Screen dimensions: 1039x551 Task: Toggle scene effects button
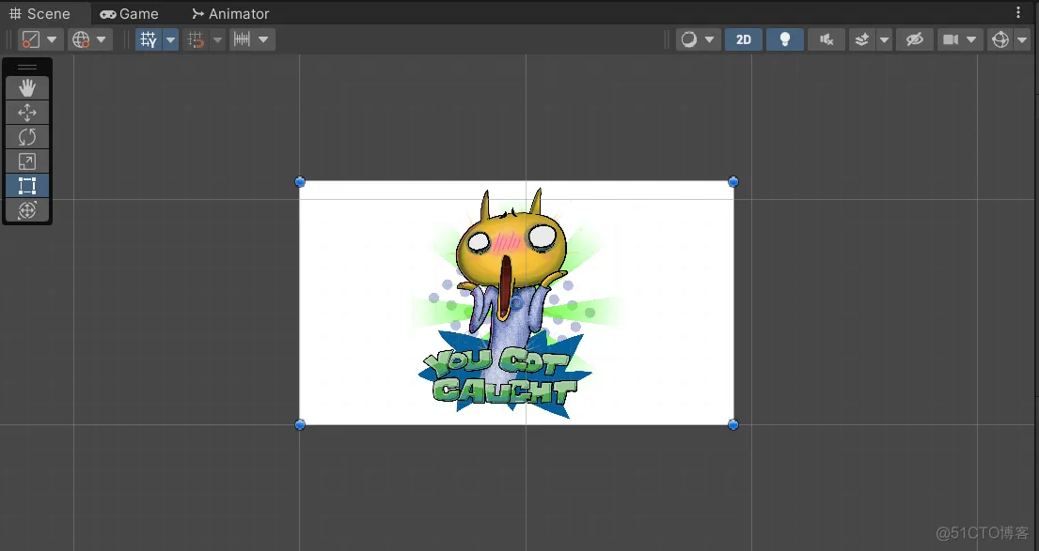[862, 39]
